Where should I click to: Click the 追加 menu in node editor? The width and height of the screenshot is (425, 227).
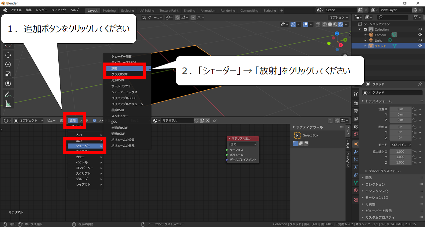pyautogui.click(x=73, y=120)
